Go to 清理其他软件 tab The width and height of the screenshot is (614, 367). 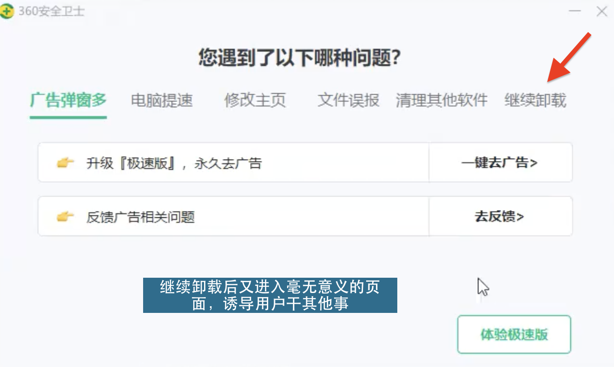point(442,100)
